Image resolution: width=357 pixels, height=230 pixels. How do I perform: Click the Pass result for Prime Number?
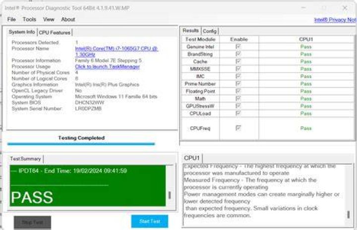[306, 84]
